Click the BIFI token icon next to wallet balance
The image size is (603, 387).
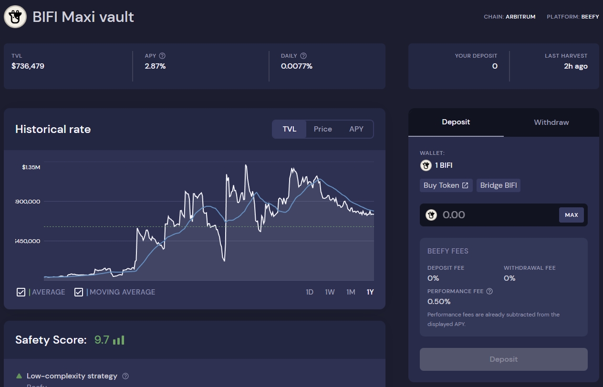coord(426,165)
